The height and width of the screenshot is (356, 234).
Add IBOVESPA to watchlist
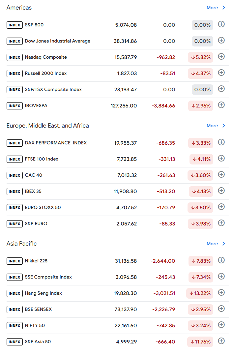click(221, 105)
